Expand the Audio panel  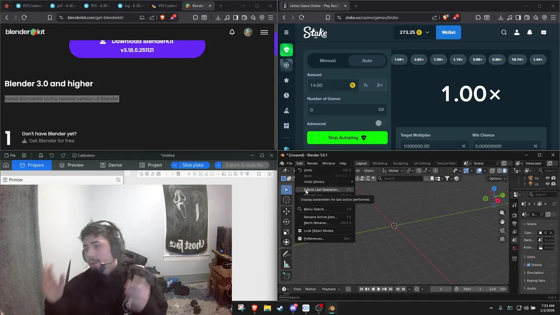coord(539,288)
